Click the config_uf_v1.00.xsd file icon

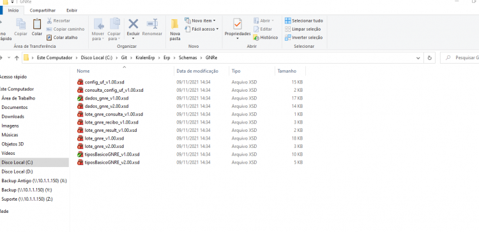[80, 82]
